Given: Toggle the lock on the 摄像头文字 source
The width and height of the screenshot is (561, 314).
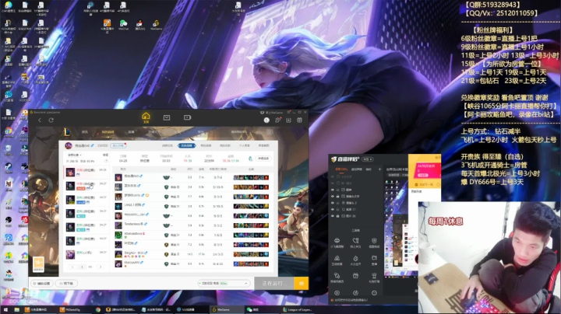Looking at the screenshot, I should click(337, 196).
